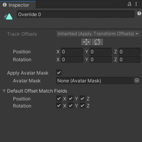Viewport: 142px width, 142px height.
Task: Uncheck Position Z match field
Action: click(x=82, y=98)
